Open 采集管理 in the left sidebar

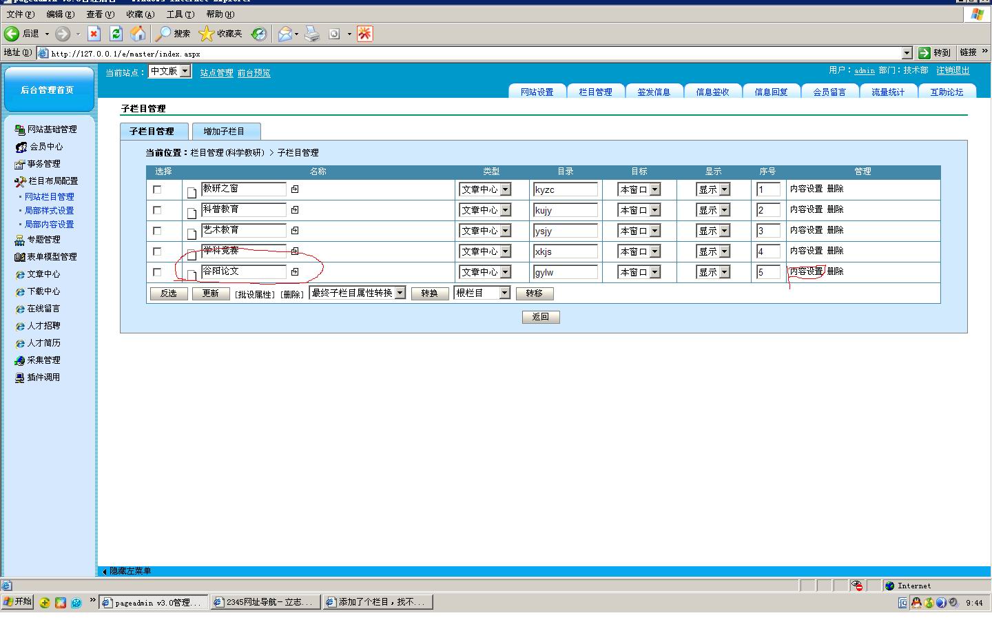point(43,360)
